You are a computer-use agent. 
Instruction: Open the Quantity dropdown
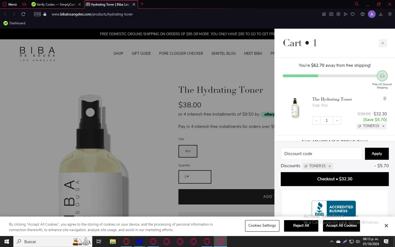coord(195,177)
